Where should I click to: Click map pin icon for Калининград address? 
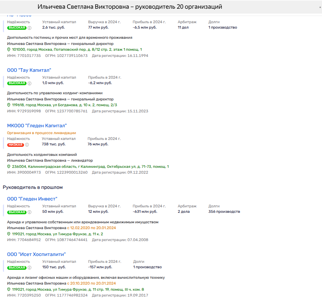[x=9, y=167]
